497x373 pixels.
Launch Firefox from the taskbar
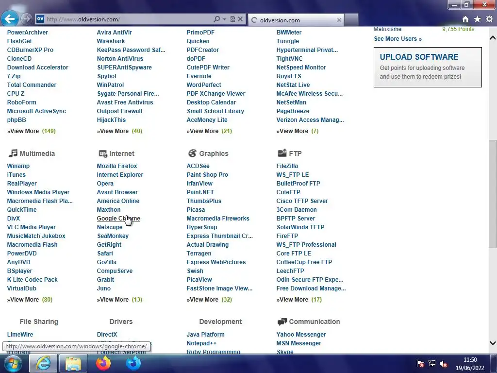[103, 363]
